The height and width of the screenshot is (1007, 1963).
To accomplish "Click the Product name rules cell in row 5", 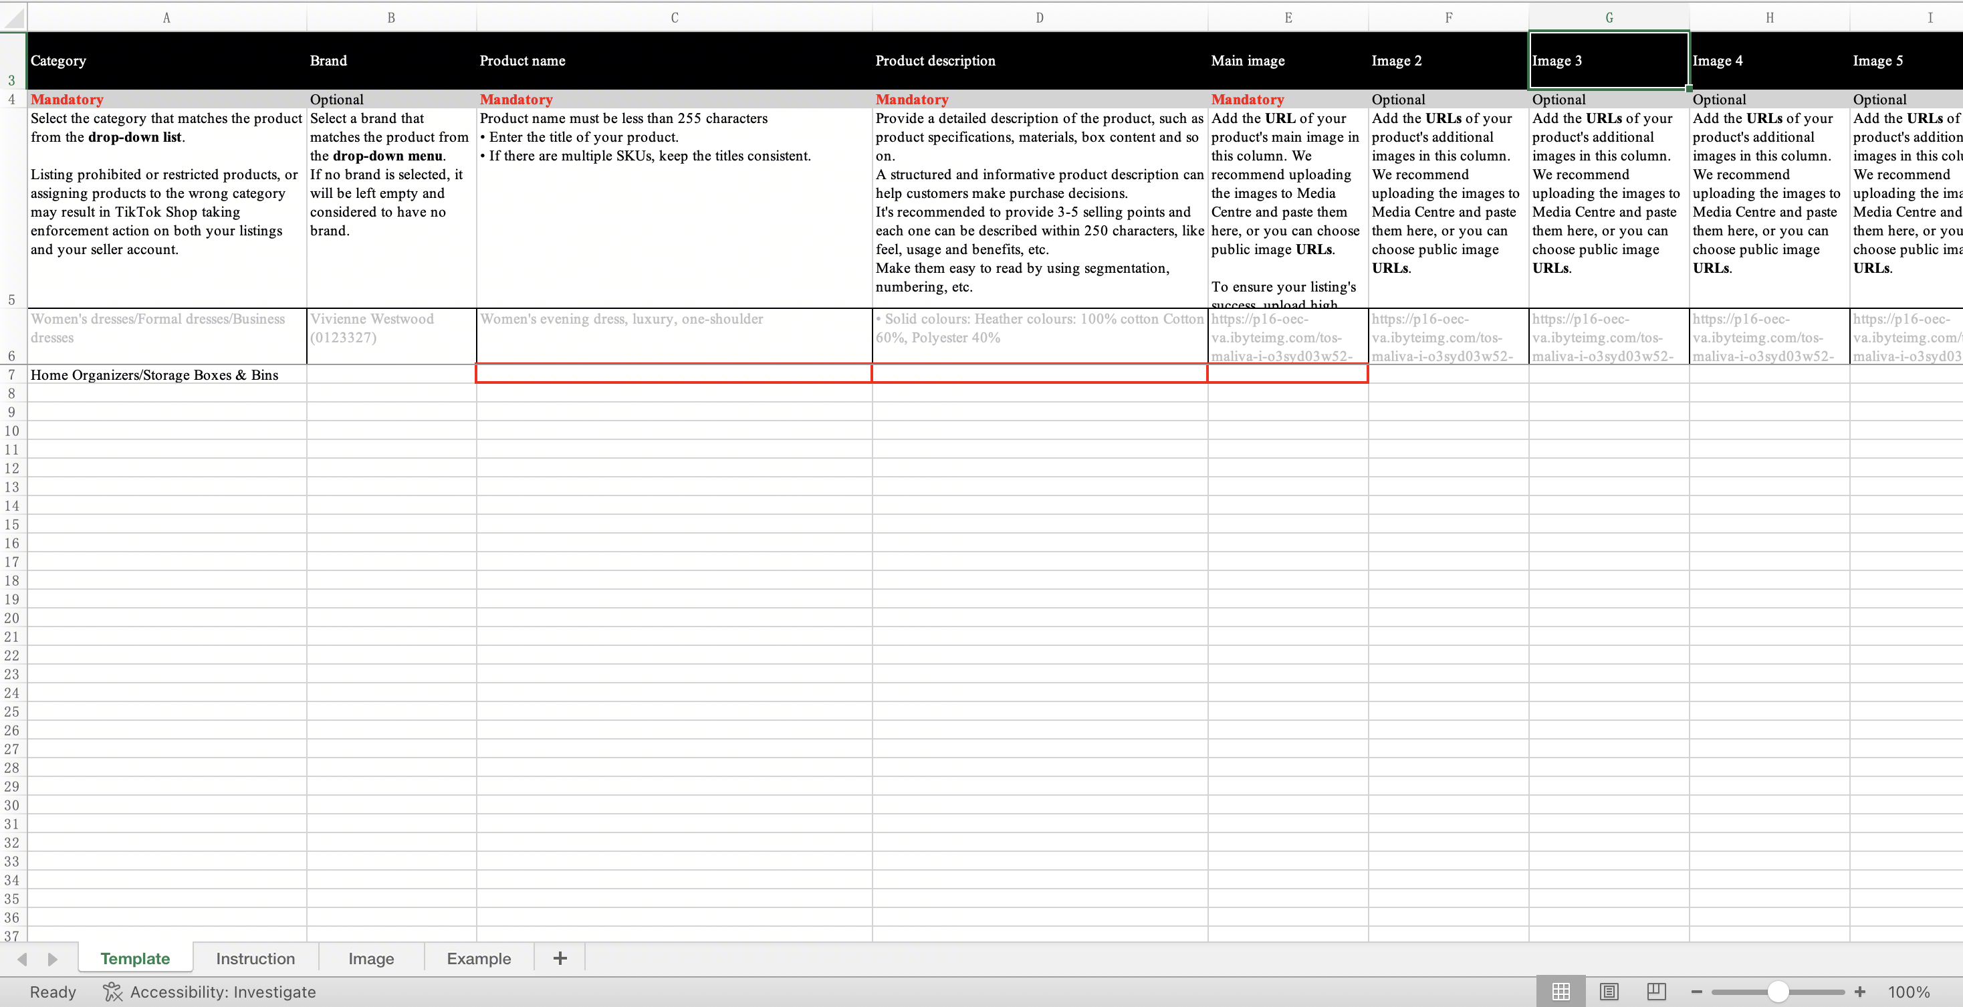I will click(675, 208).
